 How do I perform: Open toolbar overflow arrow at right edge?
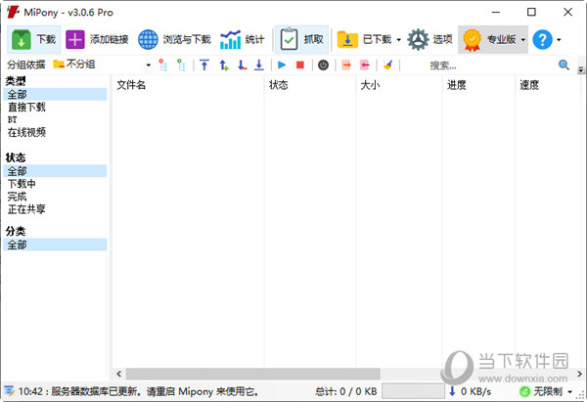pyautogui.click(x=581, y=69)
